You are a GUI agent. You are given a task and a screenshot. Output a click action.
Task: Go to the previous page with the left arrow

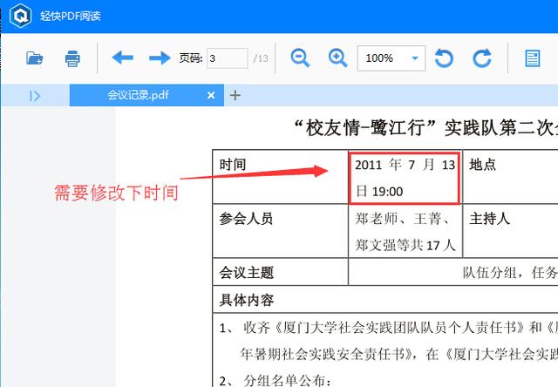point(122,58)
